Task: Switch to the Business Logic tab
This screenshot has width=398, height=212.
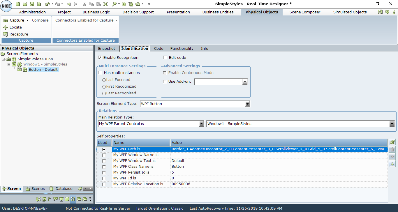Action: click(x=96, y=12)
